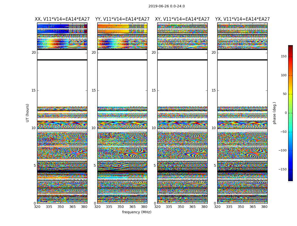Click the '335' frequency tick under XX panel
The width and height of the screenshot is (297, 226).
(x=49, y=207)
